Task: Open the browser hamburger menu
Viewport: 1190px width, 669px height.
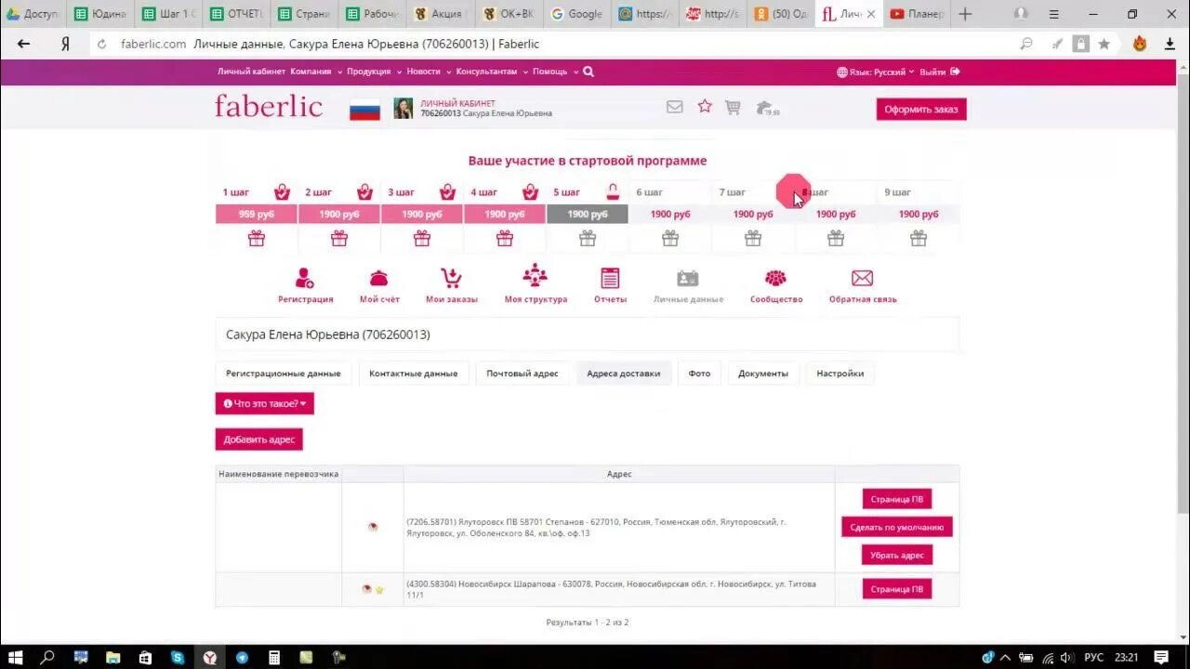Action: tap(1053, 14)
